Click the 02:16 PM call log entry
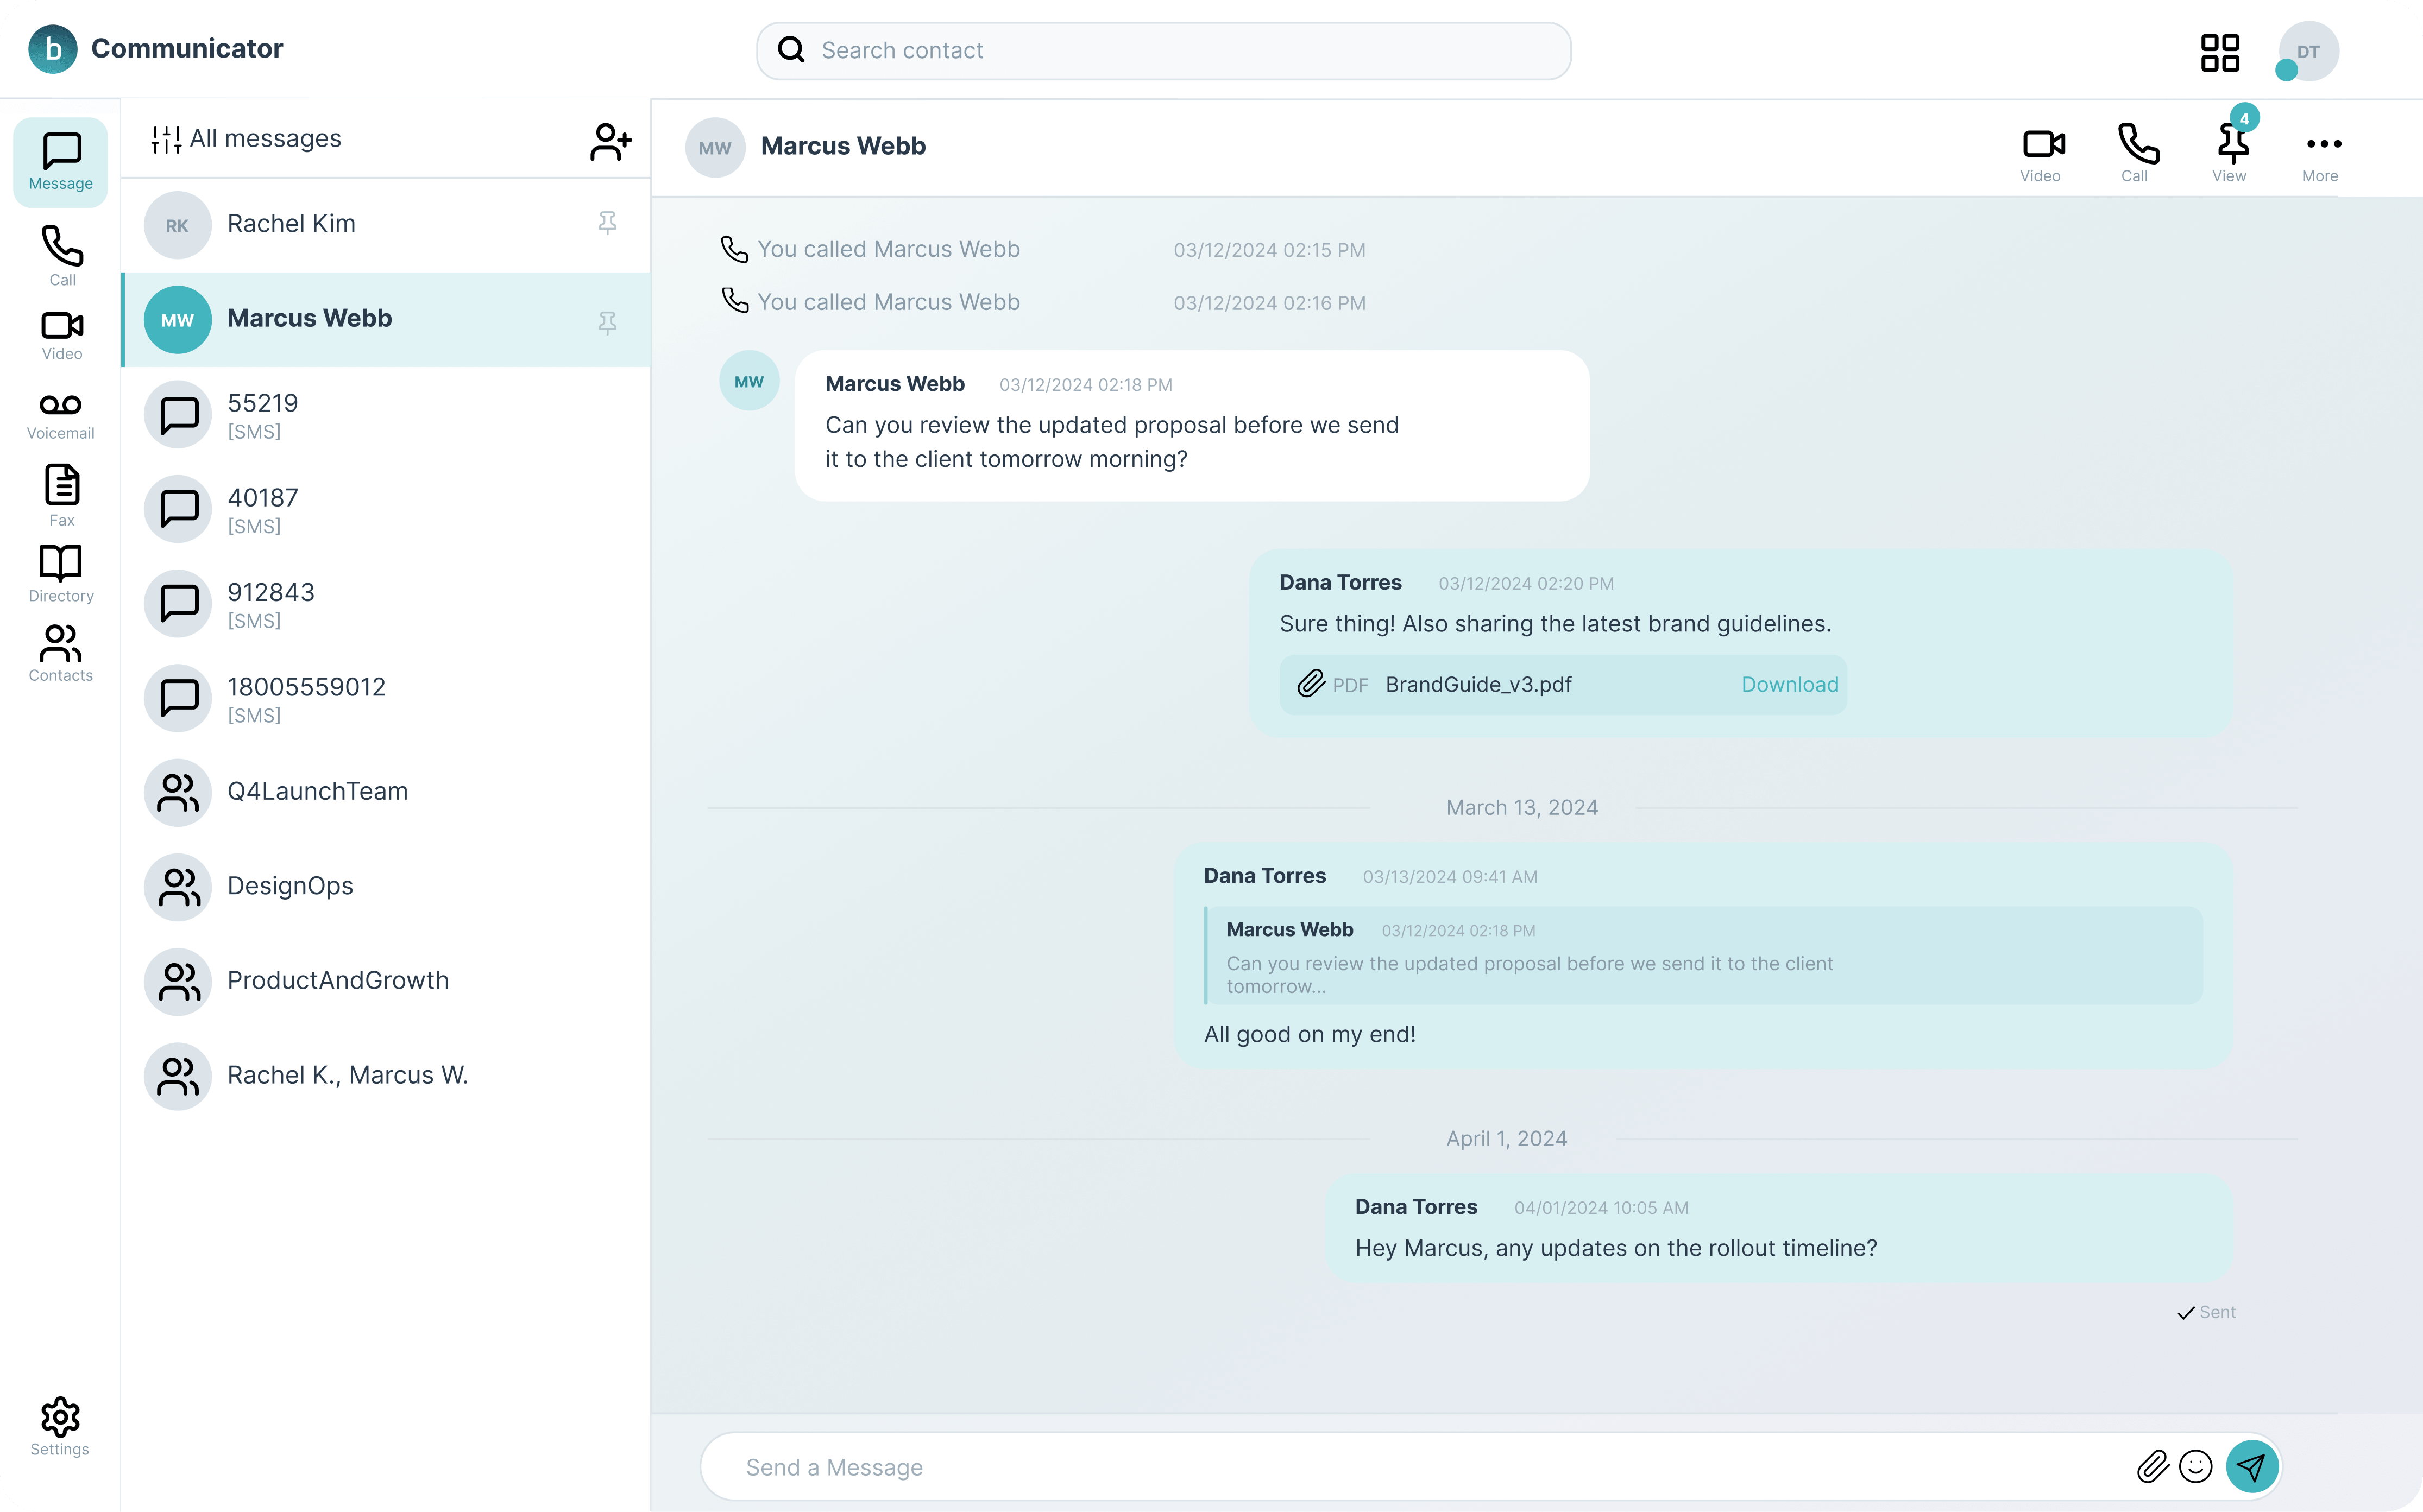Viewport: 2423px width, 1512px height. 1042,302
